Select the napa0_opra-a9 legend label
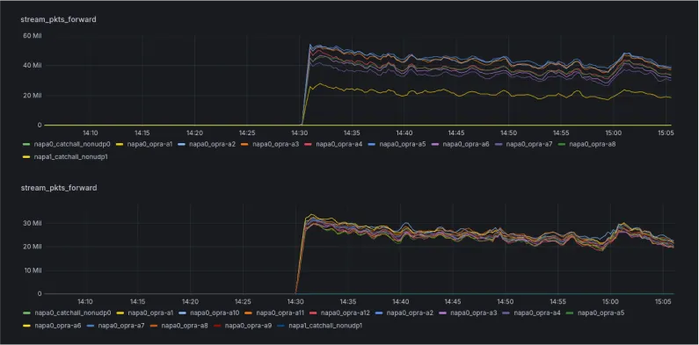The width and height of the screenshot is (699, 345). tap(248, 326)
